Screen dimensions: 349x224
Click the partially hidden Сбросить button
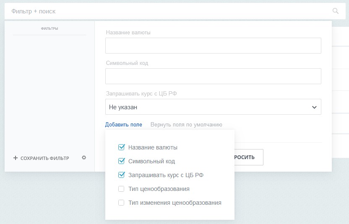tap(249, 157)
